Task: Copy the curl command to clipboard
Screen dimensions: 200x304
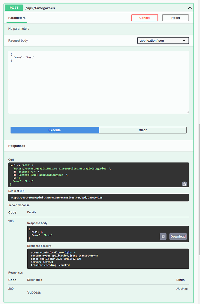Action: coord(184,184)
